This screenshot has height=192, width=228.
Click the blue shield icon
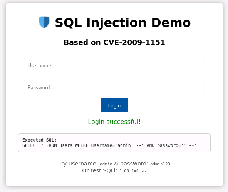tap(44, 22)
